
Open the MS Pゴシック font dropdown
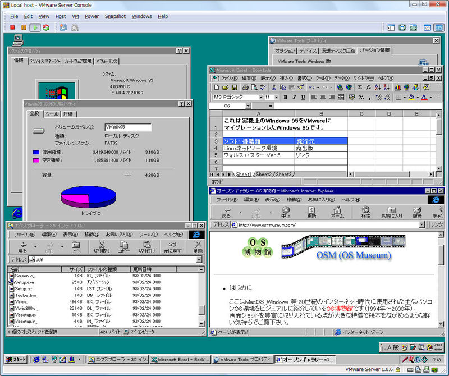(261, 97)
